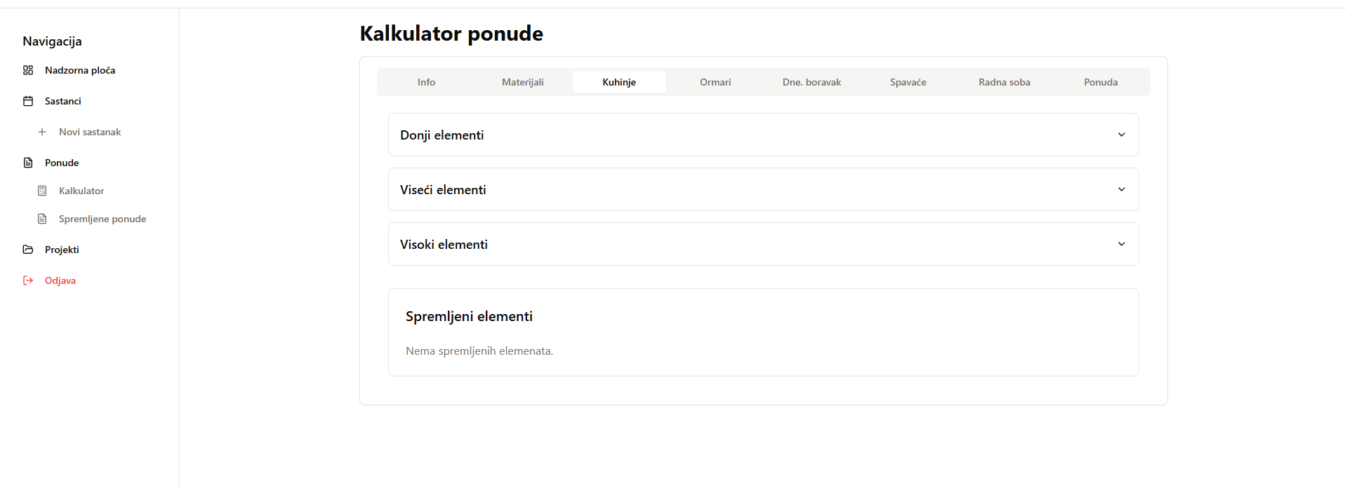Viewport: 1347px width, 490px height.
Task: Select the Info tab
Action: pyautogui.click(x=427, y=82)
